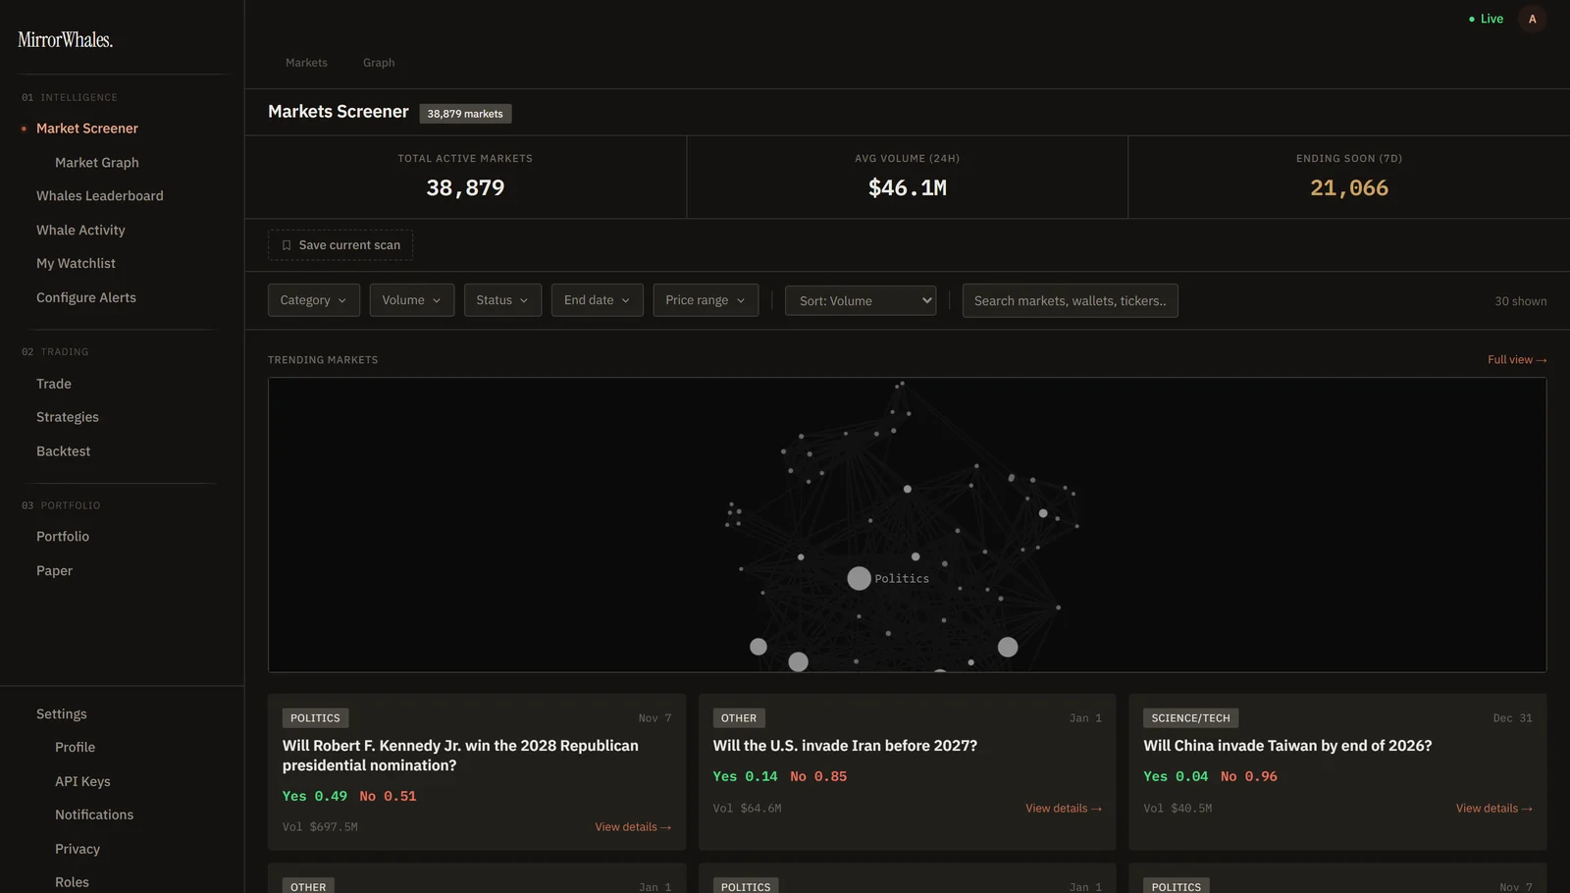The height and width of the screenshot is (893, 1570).
Task: Open Settings in sidebar
Action: pyautogui.click(x=62, y=714)
